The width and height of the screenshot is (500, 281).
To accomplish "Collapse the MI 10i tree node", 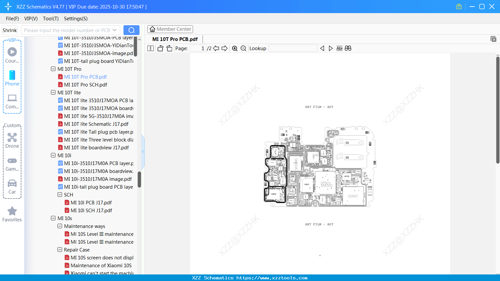I will tap(53, 155).
